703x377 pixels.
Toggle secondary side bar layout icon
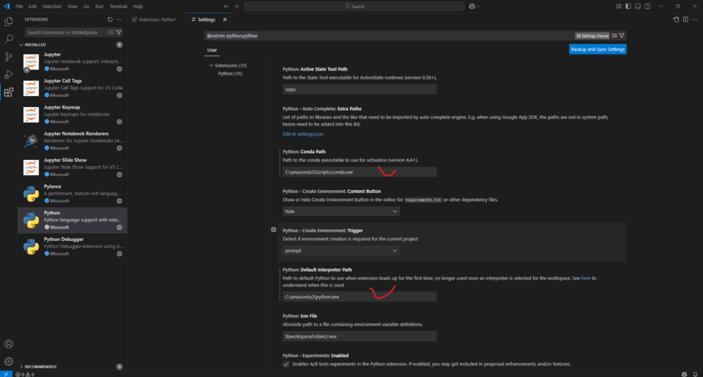point(647,6)
